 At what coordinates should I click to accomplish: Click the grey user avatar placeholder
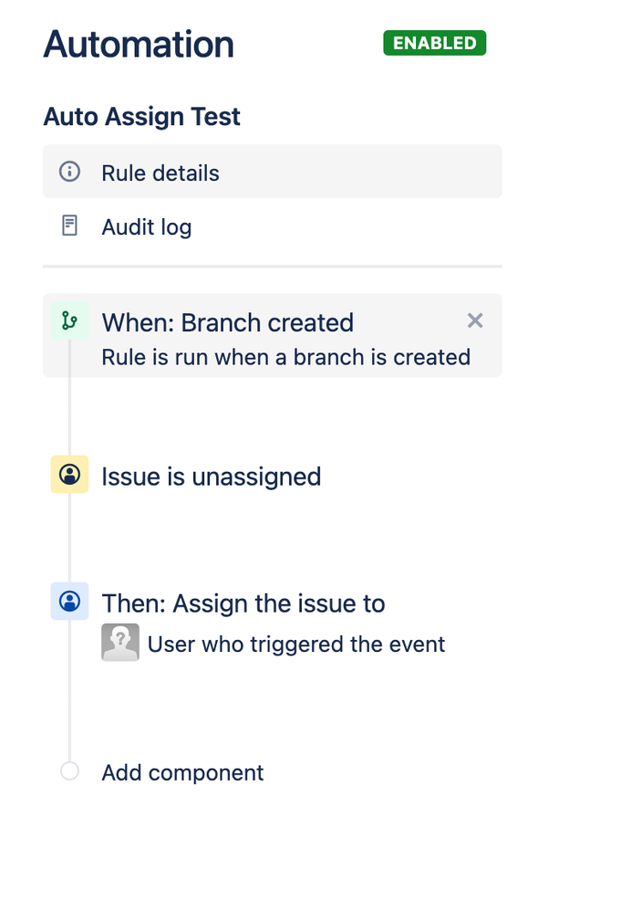pos(120,642)
